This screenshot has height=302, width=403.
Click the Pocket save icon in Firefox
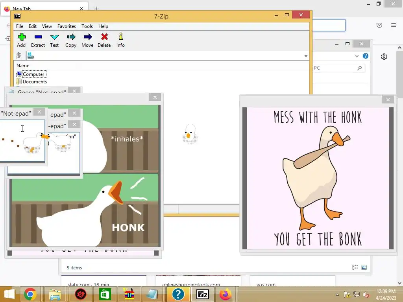(x=379, y=25)
